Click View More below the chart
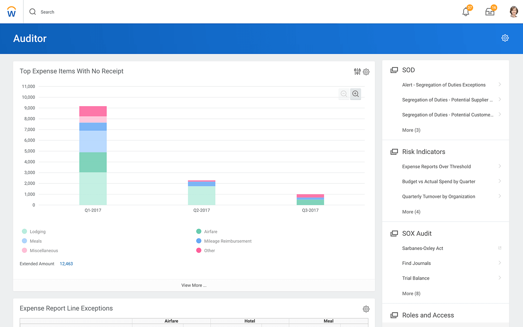The height and width of the screenshot is (327, 523). (194, 285)
